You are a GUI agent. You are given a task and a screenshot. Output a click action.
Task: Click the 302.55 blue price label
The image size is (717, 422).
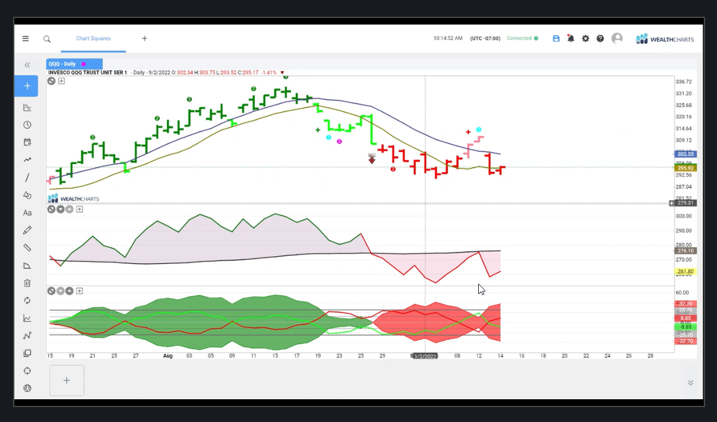(x=685, y=154)
